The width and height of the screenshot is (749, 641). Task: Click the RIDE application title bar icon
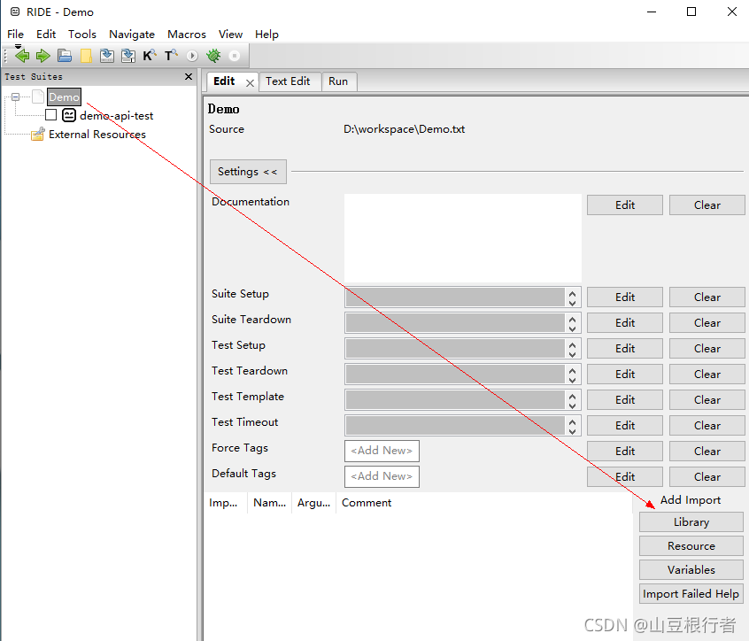15,12
